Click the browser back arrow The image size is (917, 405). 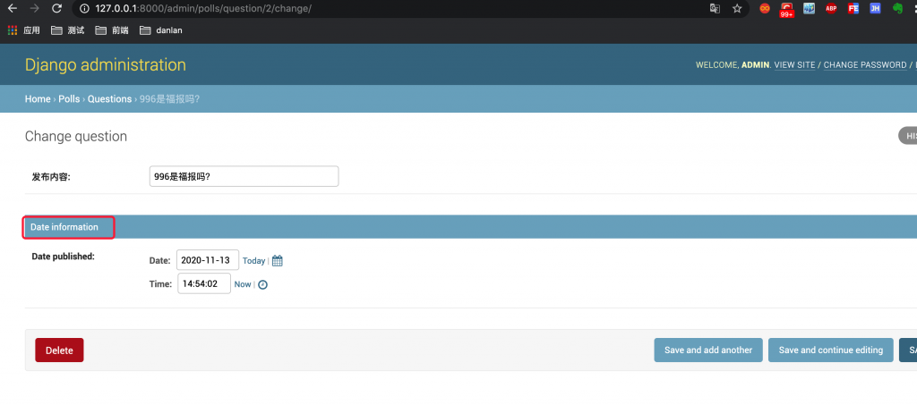coord(12,8)
